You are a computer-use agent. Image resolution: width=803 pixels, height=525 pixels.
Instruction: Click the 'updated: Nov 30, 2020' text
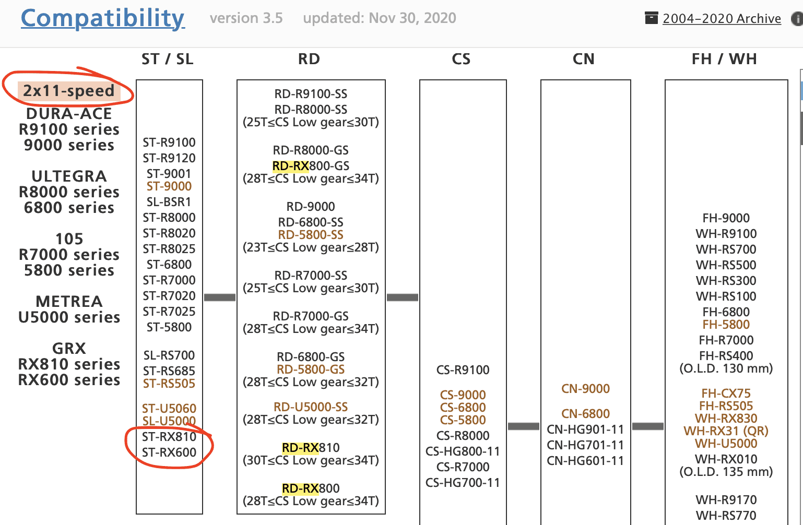coord(380,18)
